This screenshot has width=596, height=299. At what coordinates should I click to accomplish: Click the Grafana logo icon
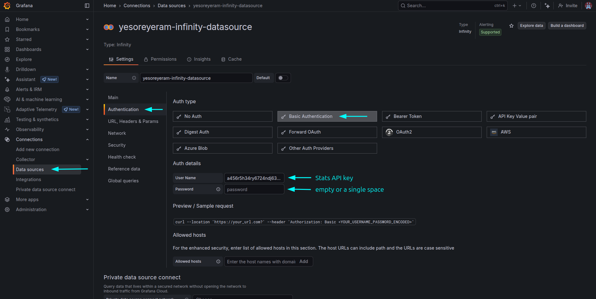coord(7,6)
